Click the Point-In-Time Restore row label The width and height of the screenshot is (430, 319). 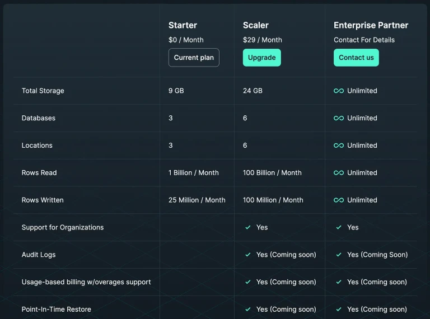click(56, 309)
